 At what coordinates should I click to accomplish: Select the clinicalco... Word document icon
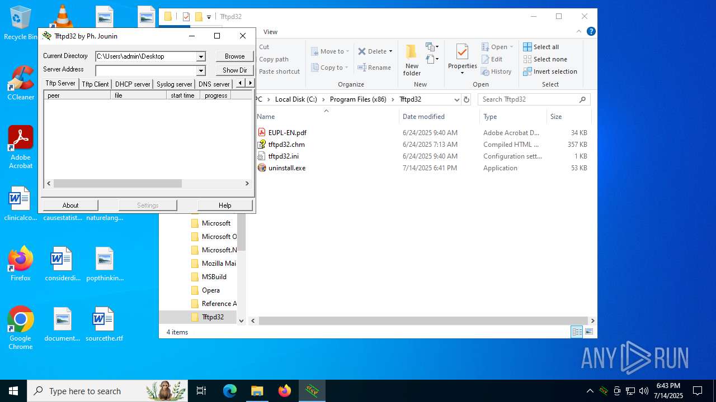(x=20, y=204)
